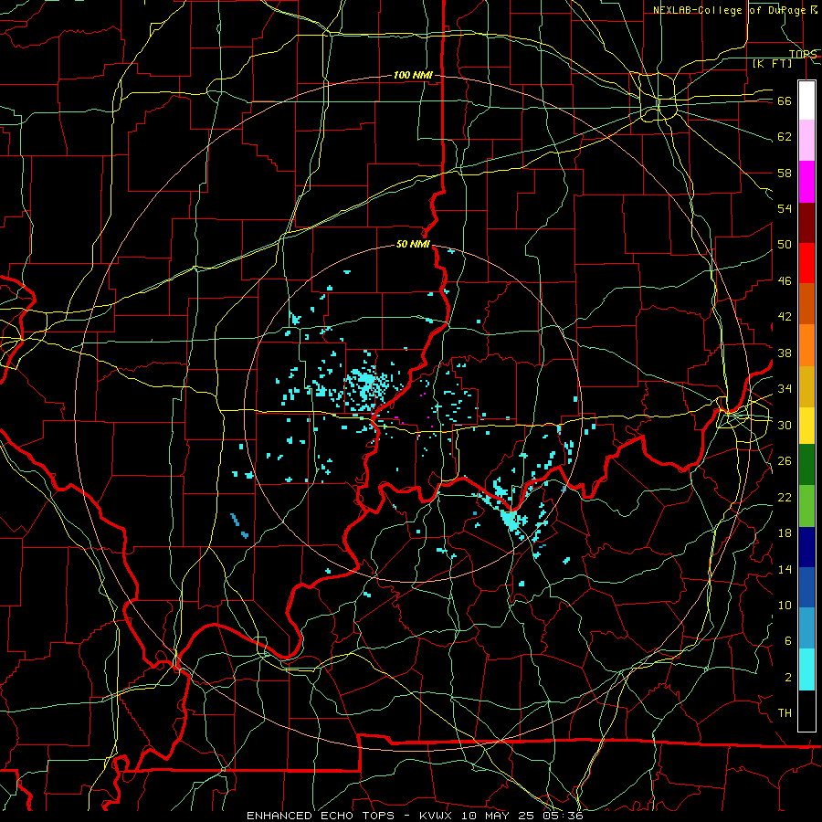Click the legend value 14
This screenshot has height=822, width=822.
[x=785, y=569]
